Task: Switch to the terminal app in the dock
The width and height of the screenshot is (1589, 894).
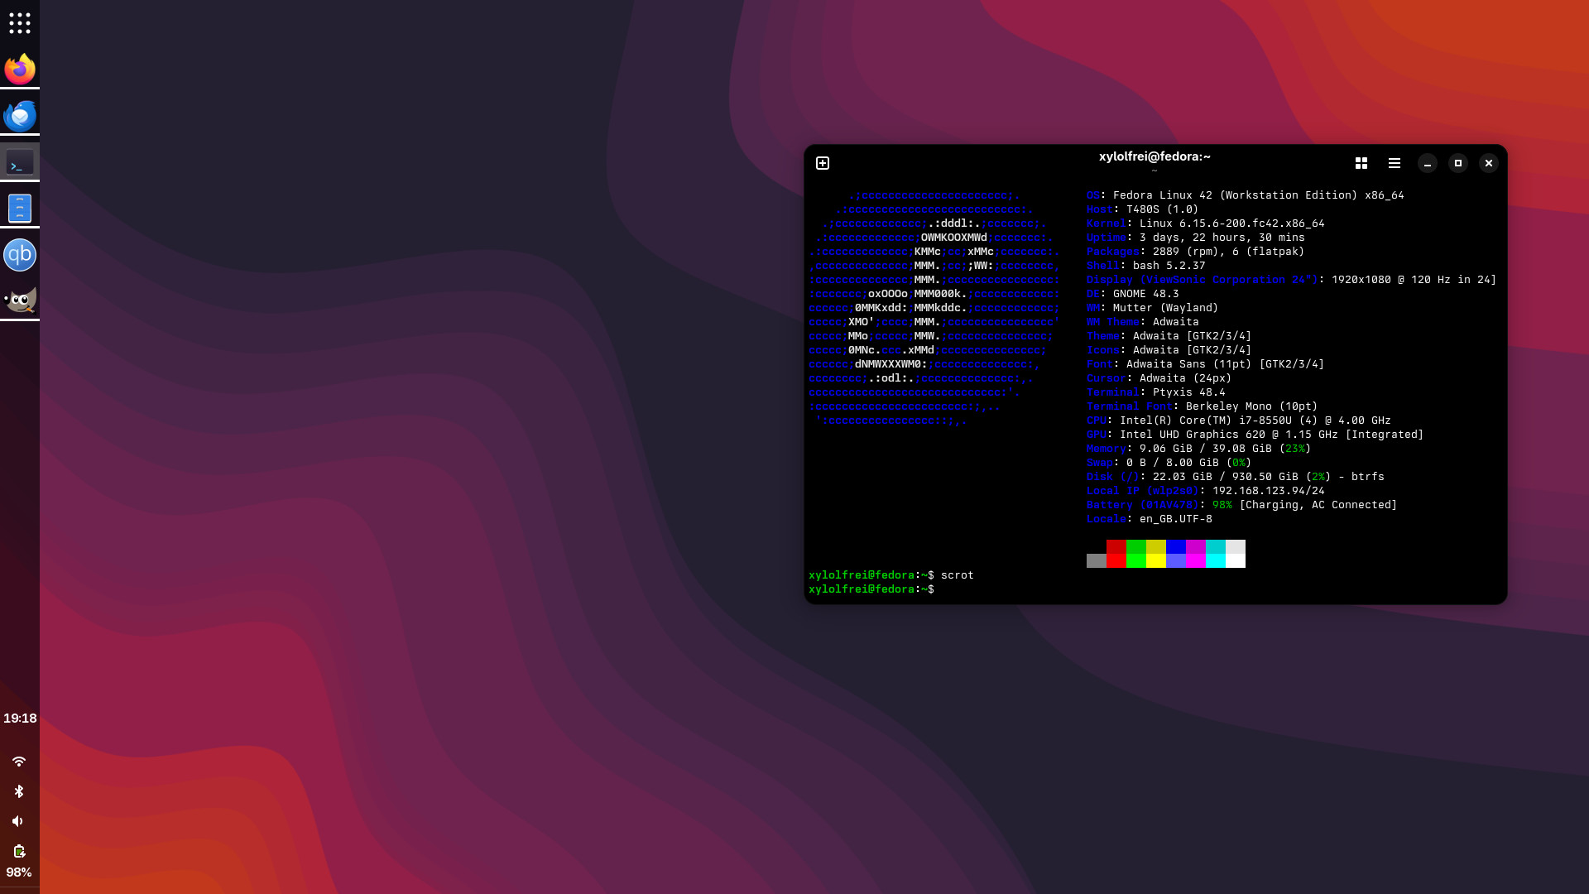Action: (20, 162)
